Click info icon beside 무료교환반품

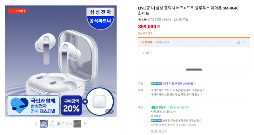click(x=201, y=121)
